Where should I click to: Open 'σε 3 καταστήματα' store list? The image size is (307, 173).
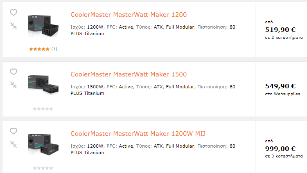[x=284, y=156]
